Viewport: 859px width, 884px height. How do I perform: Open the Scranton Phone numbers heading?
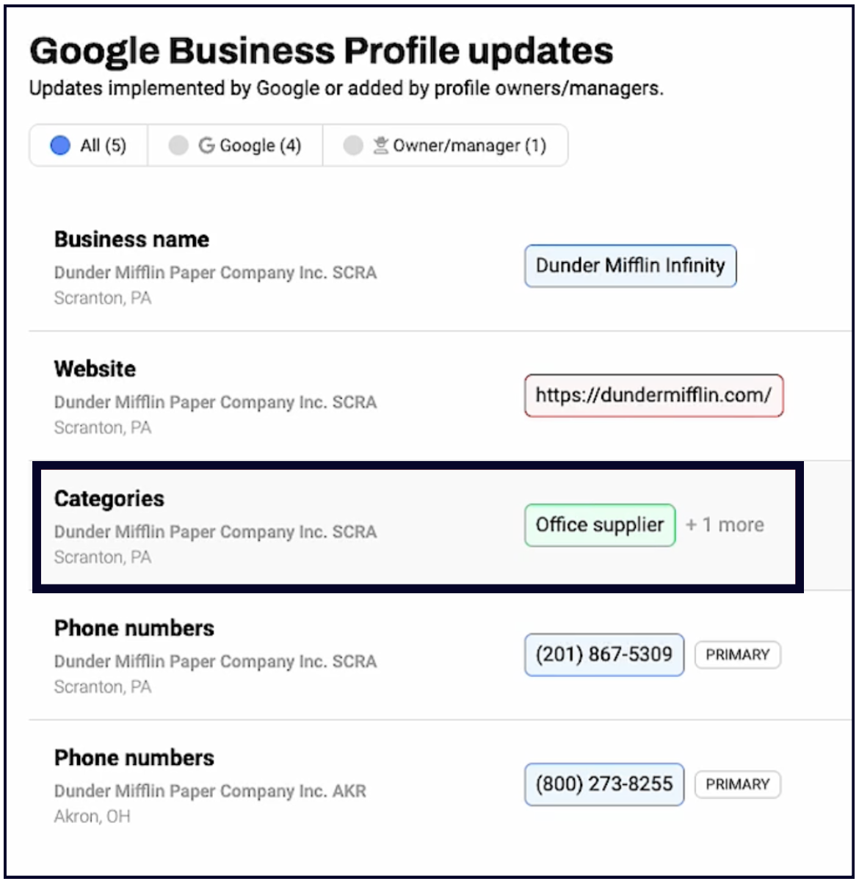coord(134,628)
